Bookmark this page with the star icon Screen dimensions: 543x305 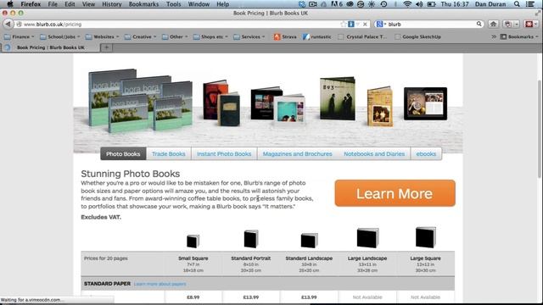343,24
